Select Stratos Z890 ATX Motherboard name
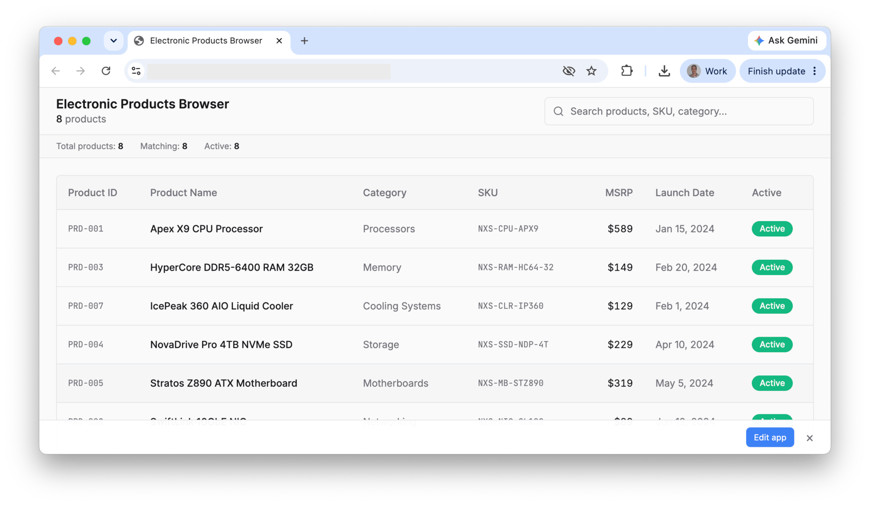 click(223, 383)
